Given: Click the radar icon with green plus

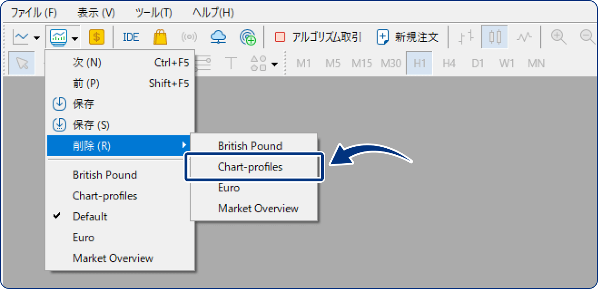Looking at the screenshot, I should 248,37.
